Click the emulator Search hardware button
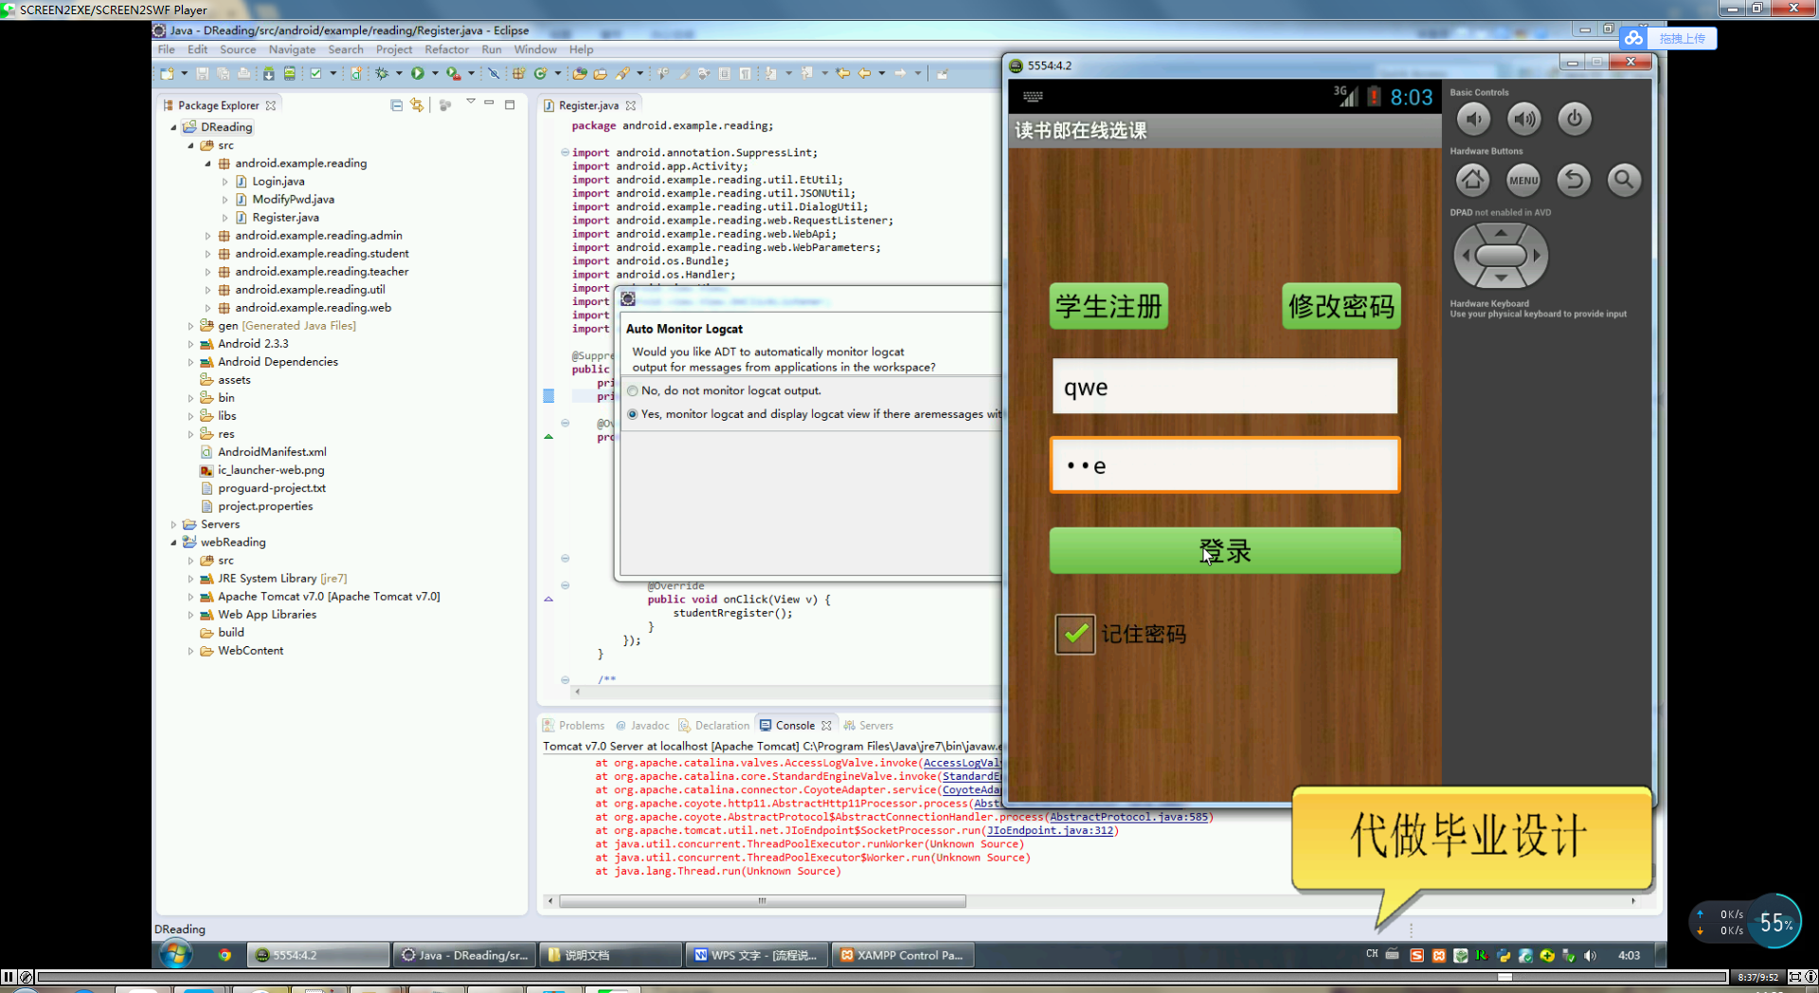This screenshot has width=1819, height=993. [1624, 180]
